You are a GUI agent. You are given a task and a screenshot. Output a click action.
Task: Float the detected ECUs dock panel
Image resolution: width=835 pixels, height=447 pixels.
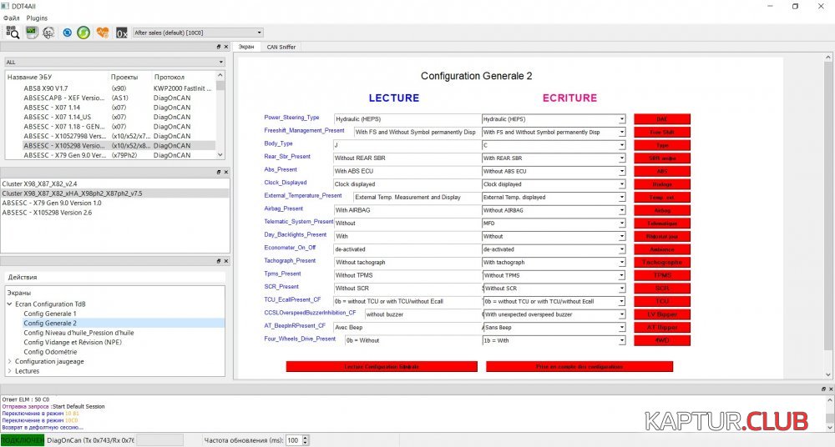point(218,172)
